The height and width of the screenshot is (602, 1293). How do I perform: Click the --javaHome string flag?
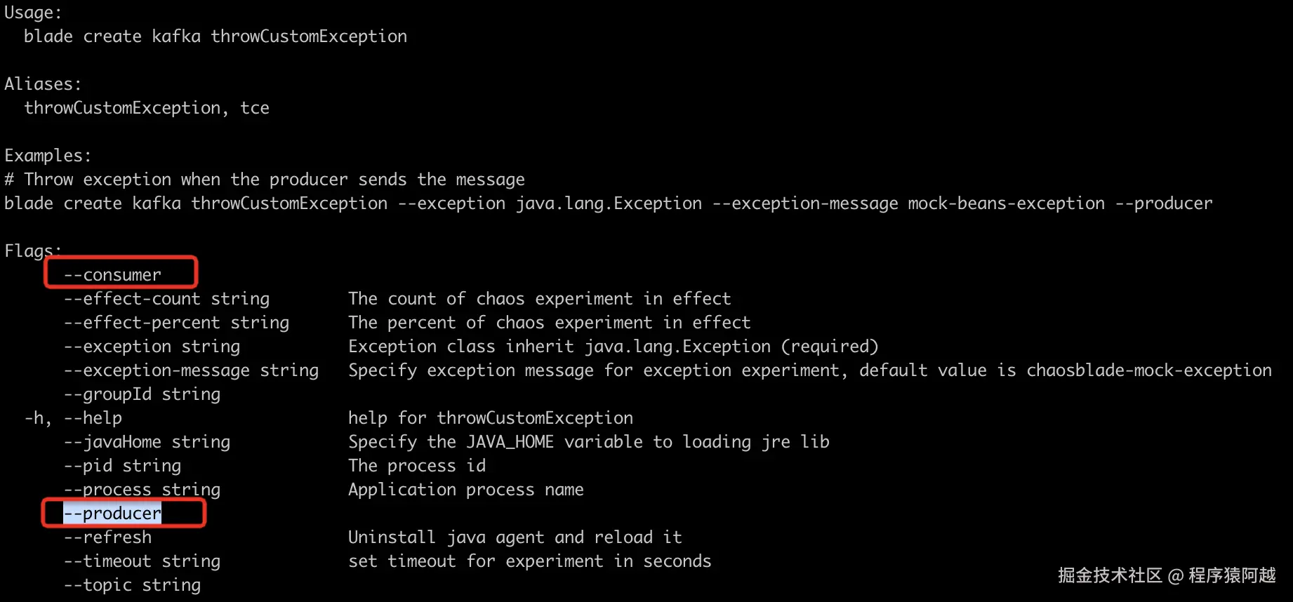point(147,442)
